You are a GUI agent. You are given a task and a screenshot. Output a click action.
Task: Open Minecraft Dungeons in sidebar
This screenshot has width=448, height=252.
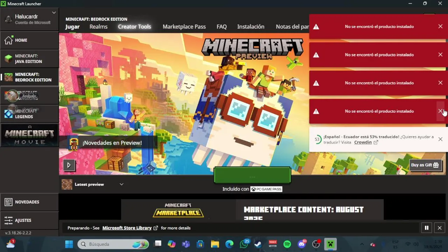29,96
